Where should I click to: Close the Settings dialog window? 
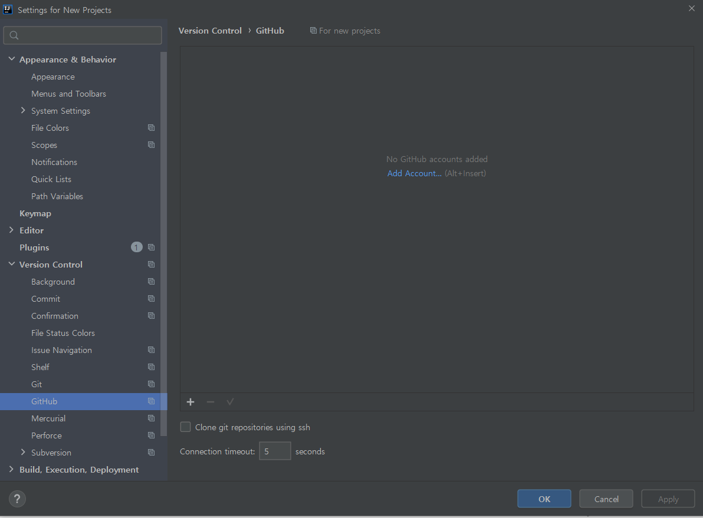[691, 8]
